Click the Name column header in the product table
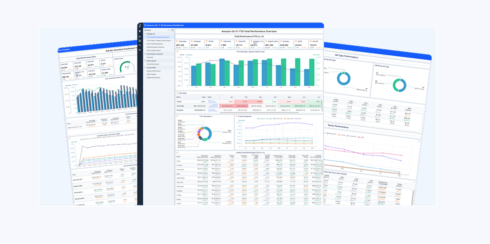This screenshot has height=244, width=490. [178, 157]
